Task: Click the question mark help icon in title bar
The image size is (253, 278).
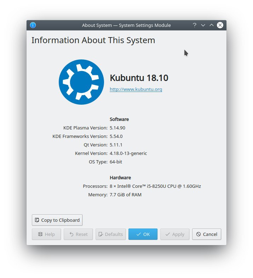Action: [195, 25]
